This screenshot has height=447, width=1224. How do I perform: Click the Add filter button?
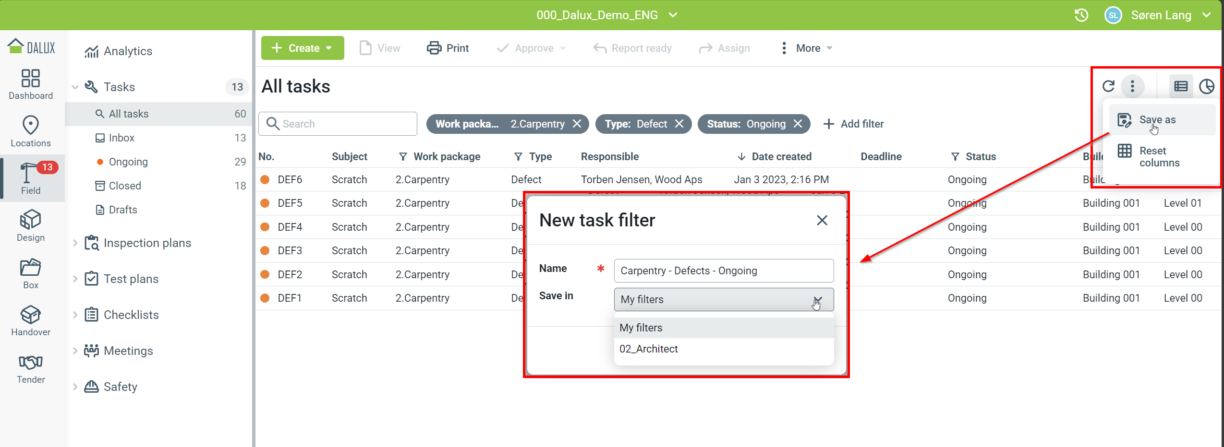click(853, 124)
